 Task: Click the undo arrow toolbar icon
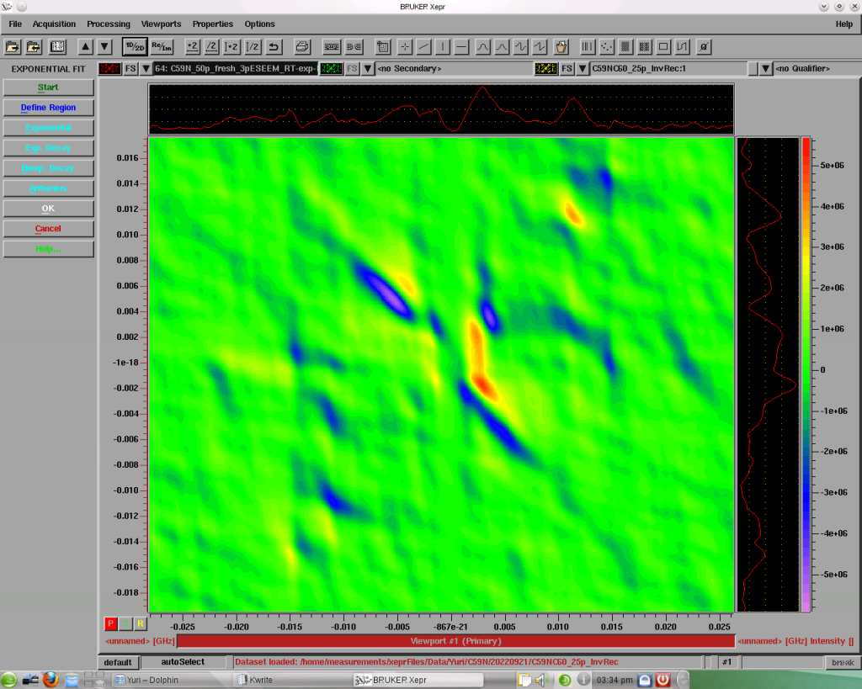(274, 46)
